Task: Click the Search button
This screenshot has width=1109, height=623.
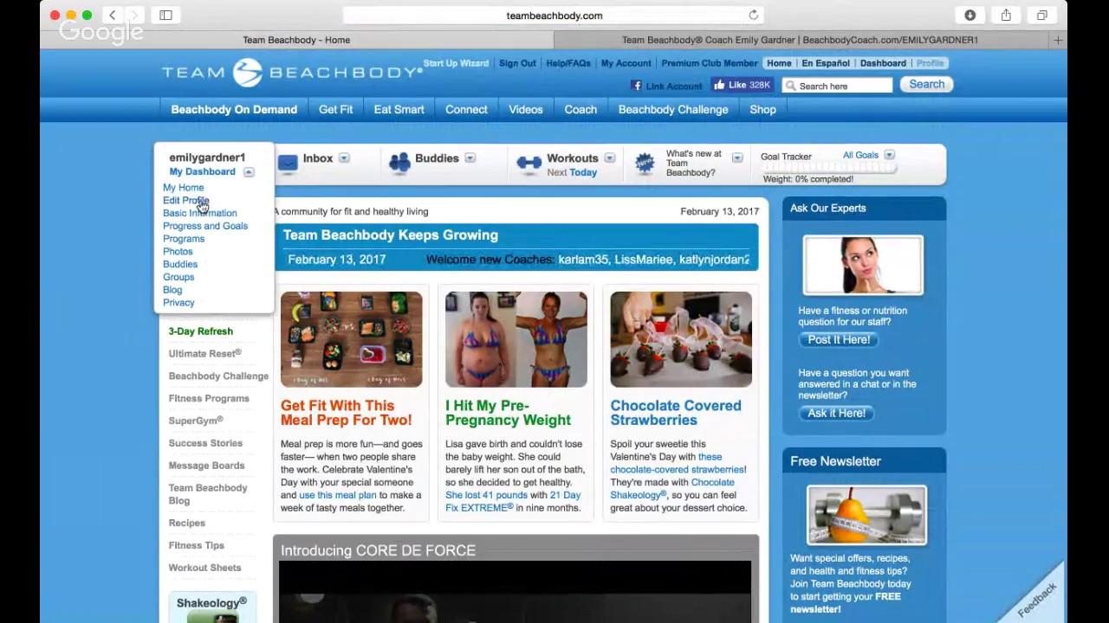Action: pos(926,85)
